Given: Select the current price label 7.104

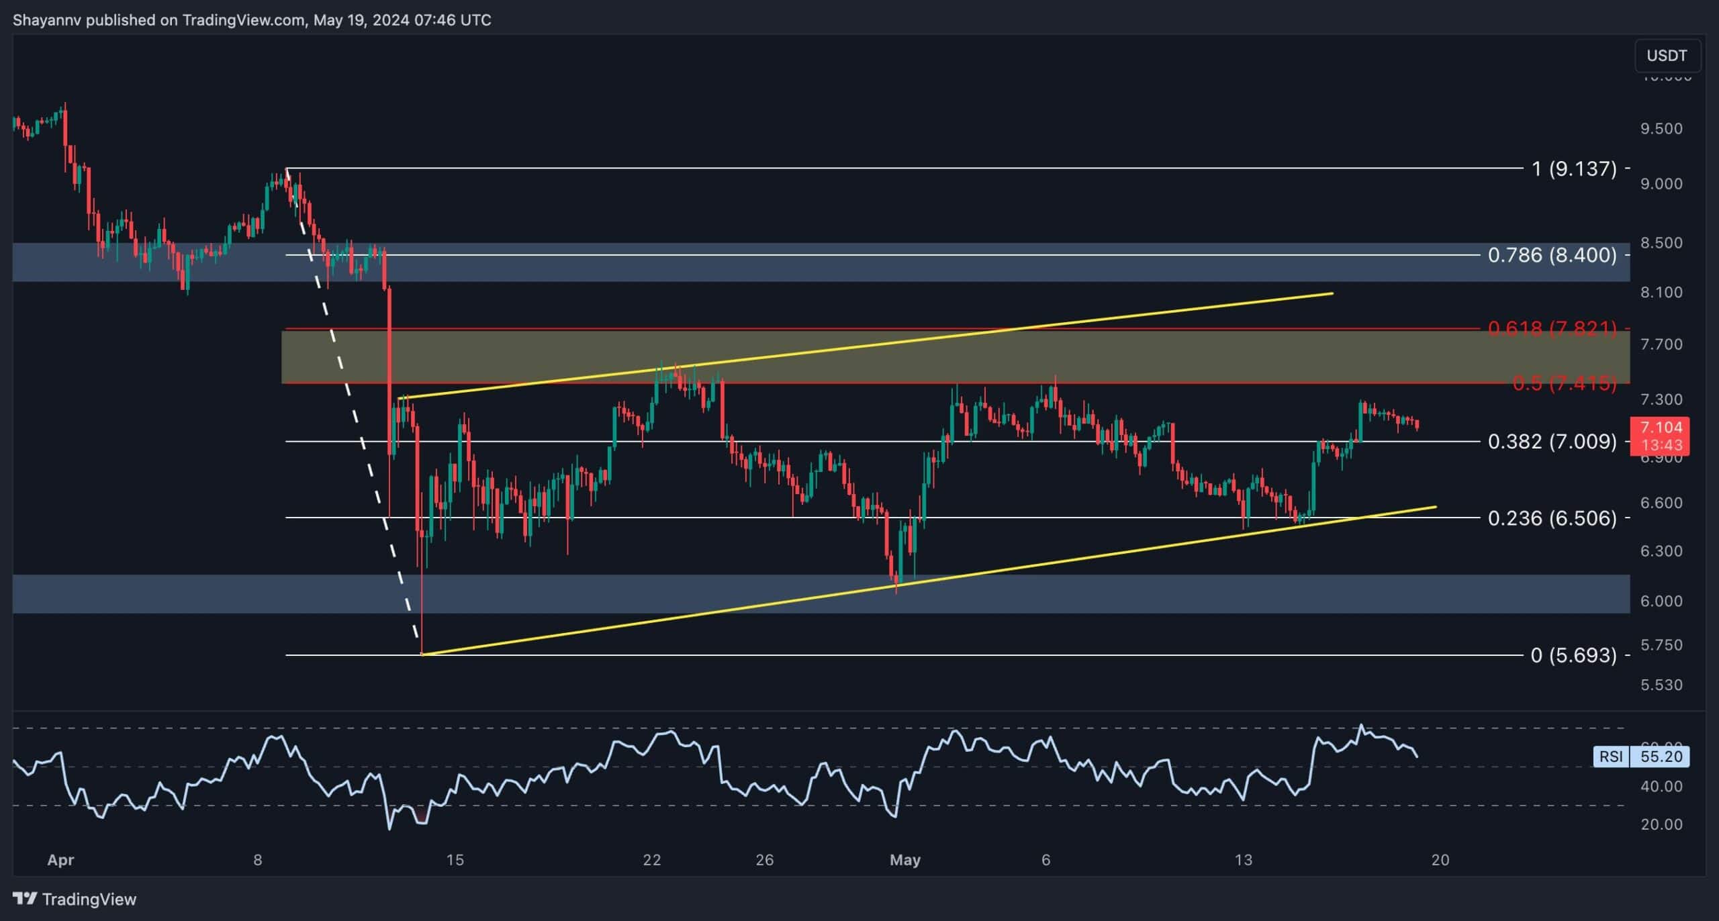Looking at the screenshot, I should 1661,428.
